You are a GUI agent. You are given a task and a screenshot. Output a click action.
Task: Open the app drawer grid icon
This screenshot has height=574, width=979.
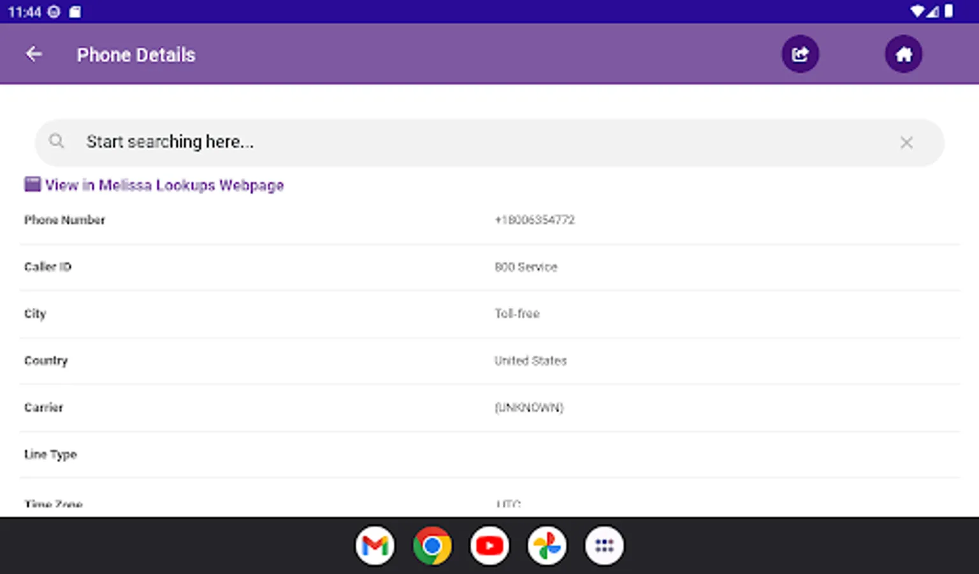pos(603,545)
